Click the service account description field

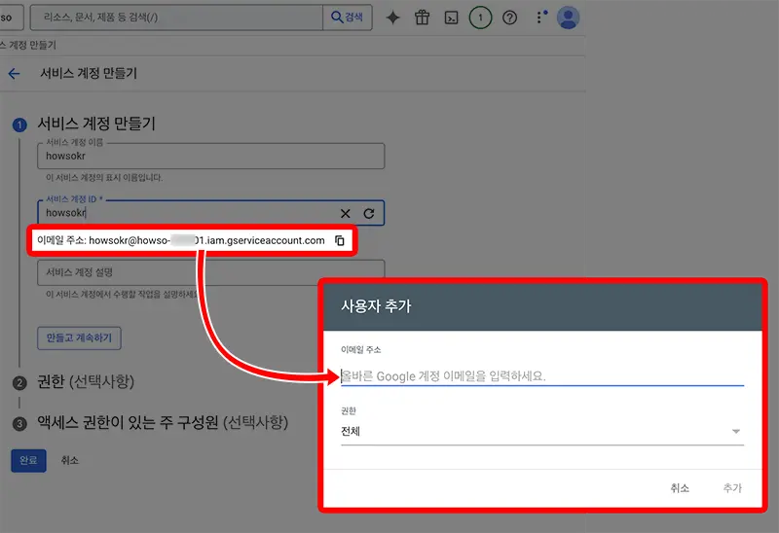[x=210, y=272]
